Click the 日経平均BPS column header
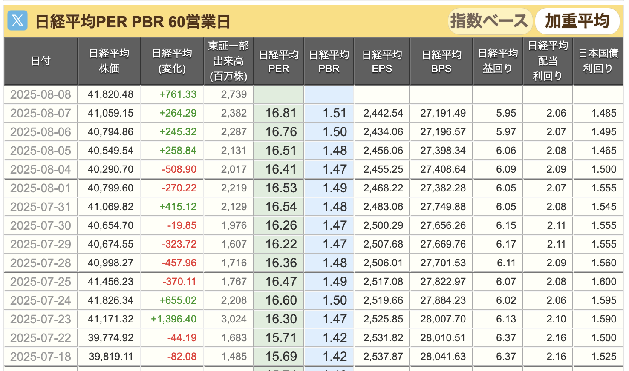The image size is (629, 371). [441, 61]
